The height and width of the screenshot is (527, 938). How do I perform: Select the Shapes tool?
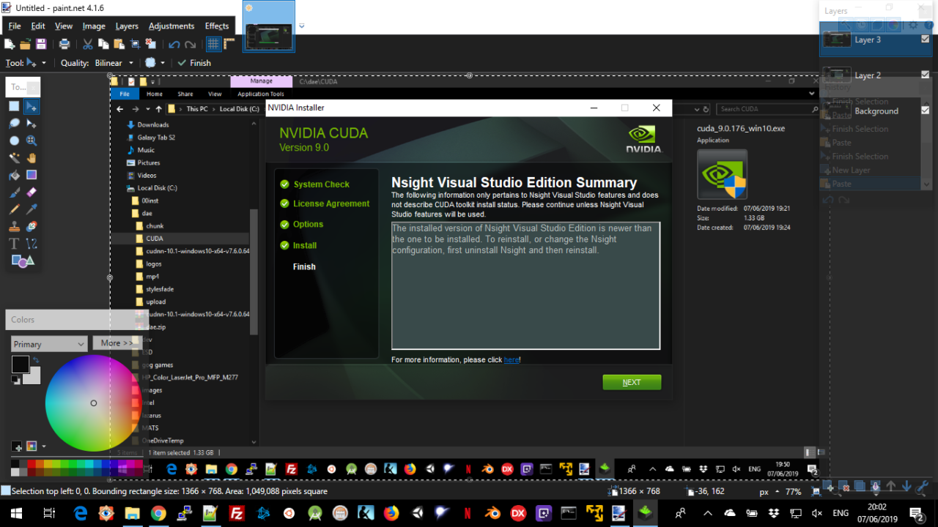[x=22, y=261]
